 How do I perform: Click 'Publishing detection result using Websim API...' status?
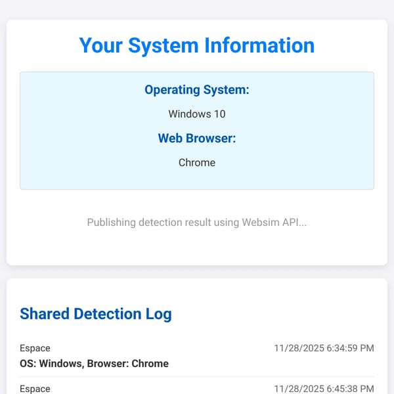(197, 223)
